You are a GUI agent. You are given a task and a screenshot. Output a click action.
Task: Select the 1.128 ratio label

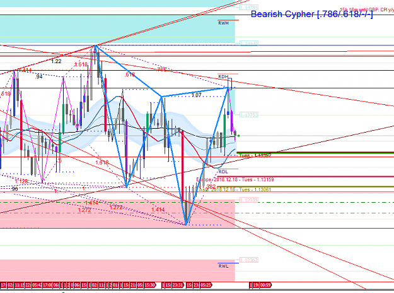point(21,181)
